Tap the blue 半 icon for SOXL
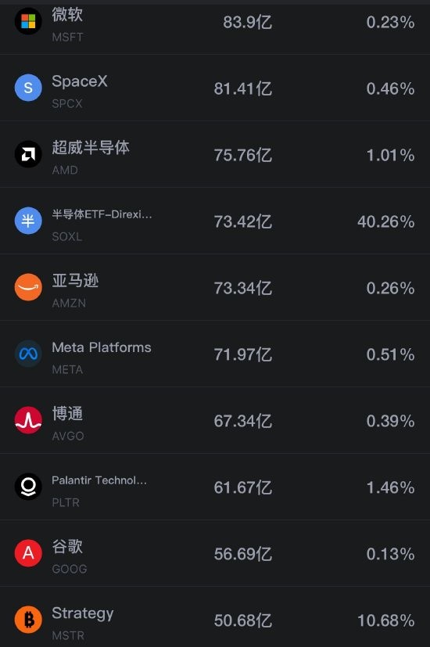This screenshot has height=647, width=430. (28, 221)
